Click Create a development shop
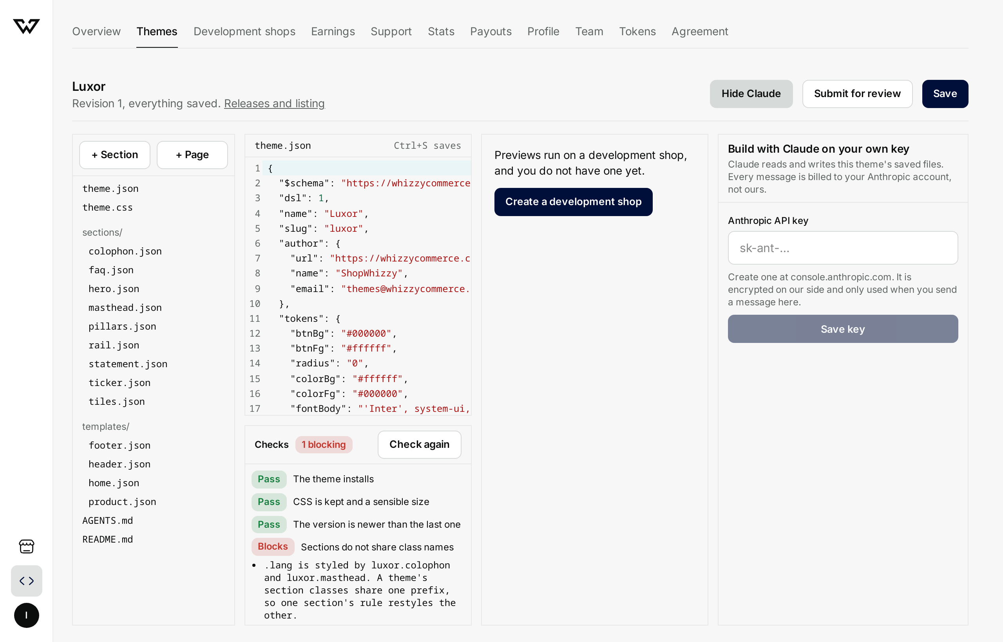This screenshot has width=1003, height=642. [573, 202]
